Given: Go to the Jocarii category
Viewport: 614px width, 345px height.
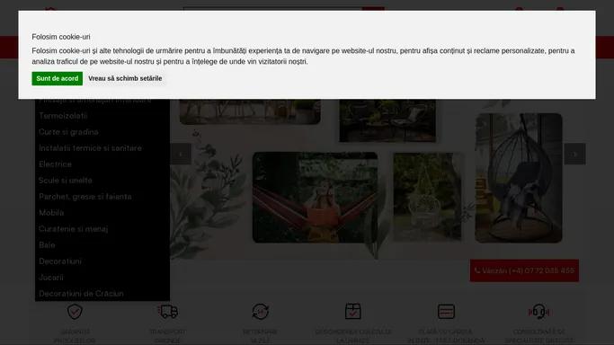Looking at the screenshot, I should coord(51,278).
